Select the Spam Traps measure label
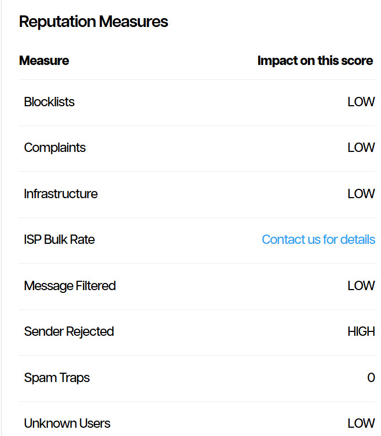This screenshot has width=381, height=436. click(57, 378)
